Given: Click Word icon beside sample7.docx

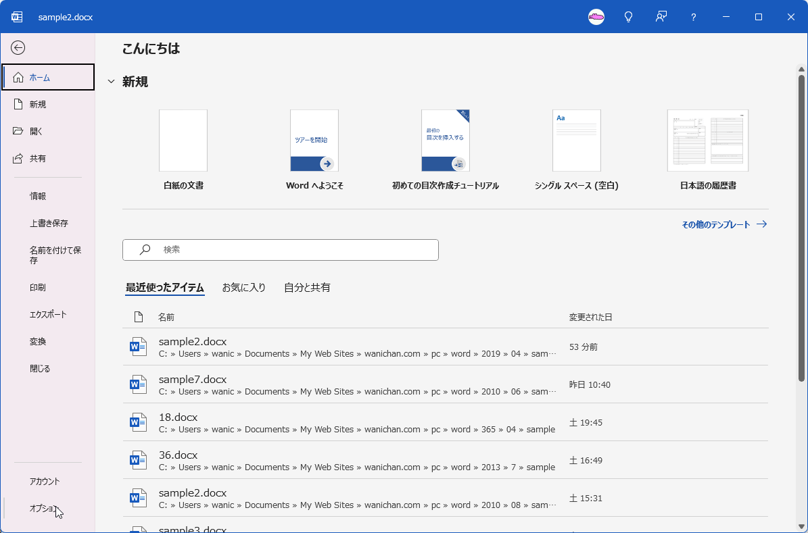Looking at the screenshot, I should 138,384.
